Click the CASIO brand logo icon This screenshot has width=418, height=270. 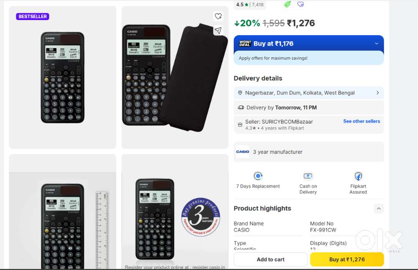242,152
